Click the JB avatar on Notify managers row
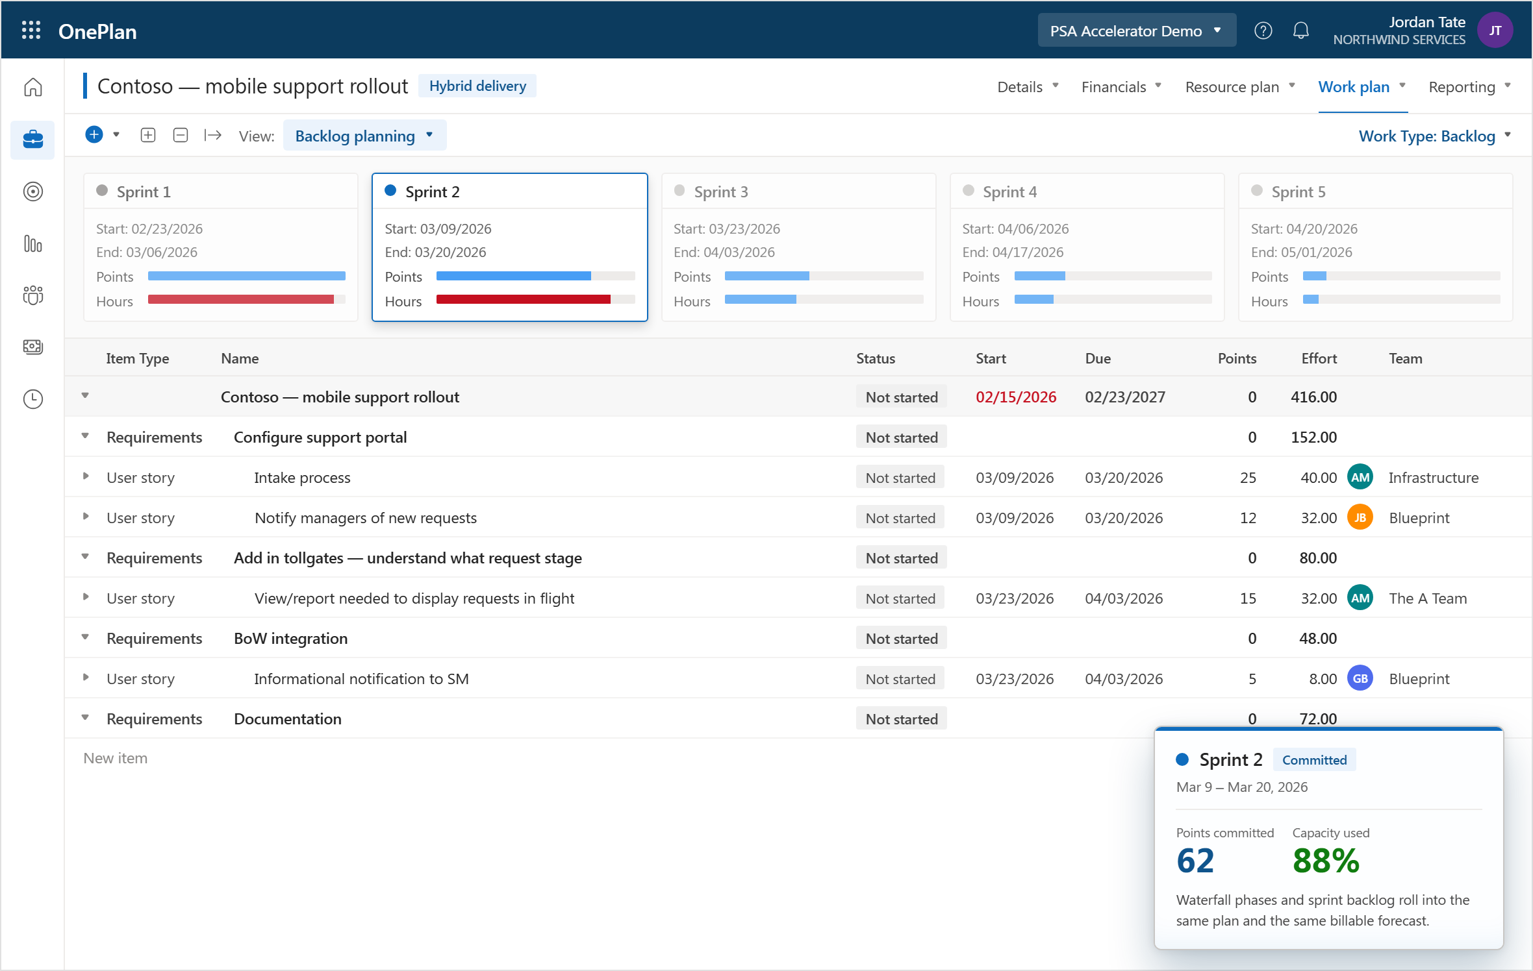 pyautogui.click(x=1360, y=517)
